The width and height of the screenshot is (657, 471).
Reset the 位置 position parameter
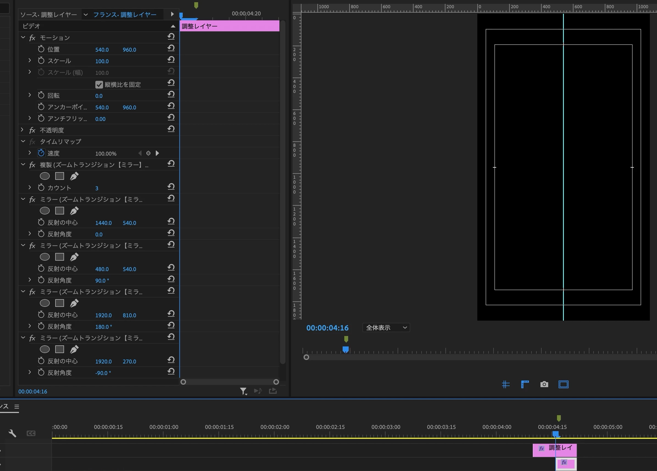pos(171,48)
